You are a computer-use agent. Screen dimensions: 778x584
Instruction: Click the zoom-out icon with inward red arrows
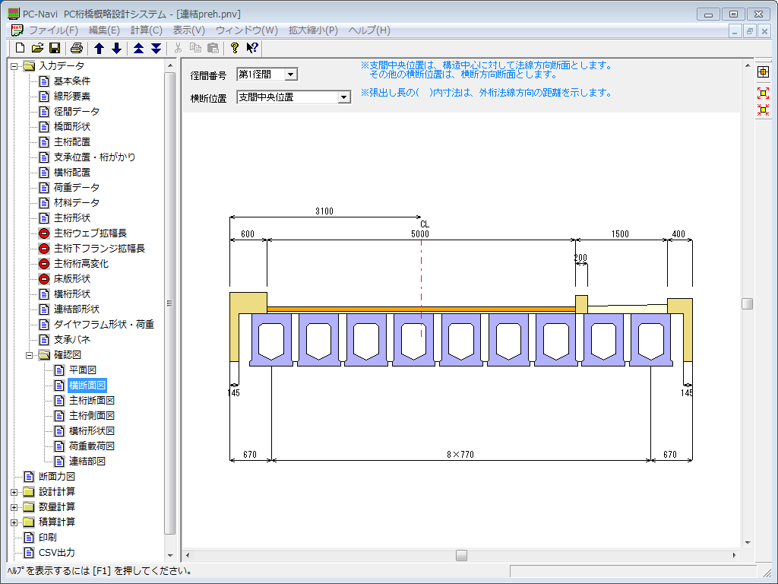pos(764,109)
